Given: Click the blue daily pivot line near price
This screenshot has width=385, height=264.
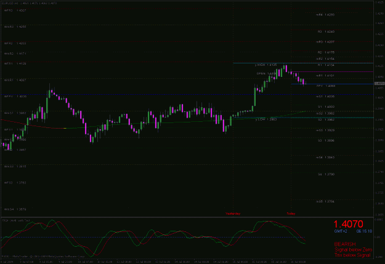Looking at the screenshot, I should coord(332,84).
